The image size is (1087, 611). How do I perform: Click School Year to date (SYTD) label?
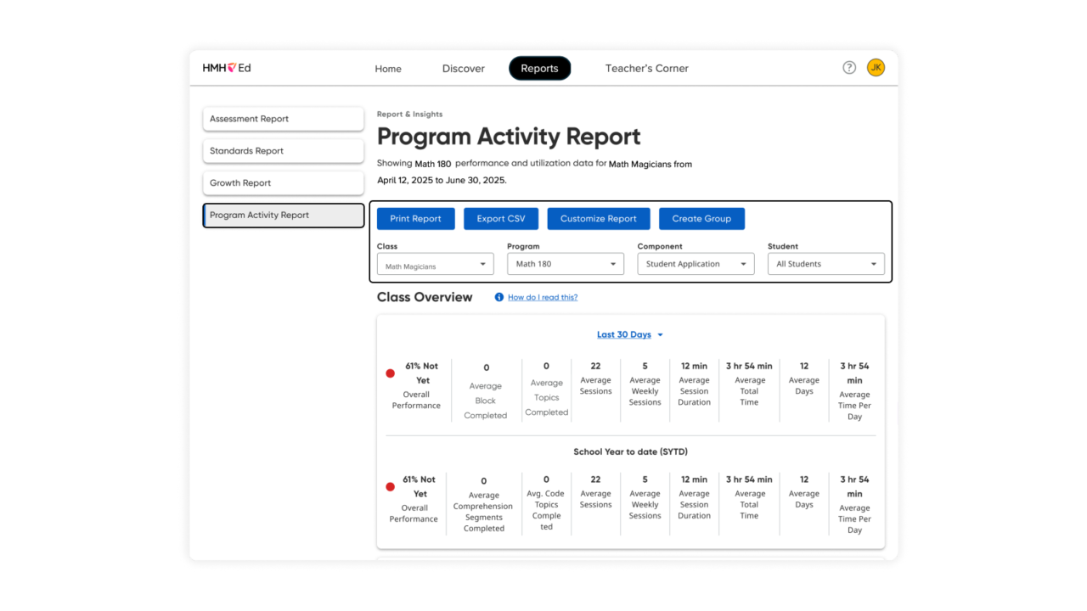coord(631,452)
